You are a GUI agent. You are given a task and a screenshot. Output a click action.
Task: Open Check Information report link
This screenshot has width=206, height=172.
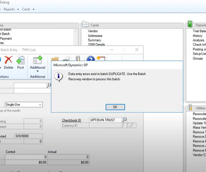point(199,45)
